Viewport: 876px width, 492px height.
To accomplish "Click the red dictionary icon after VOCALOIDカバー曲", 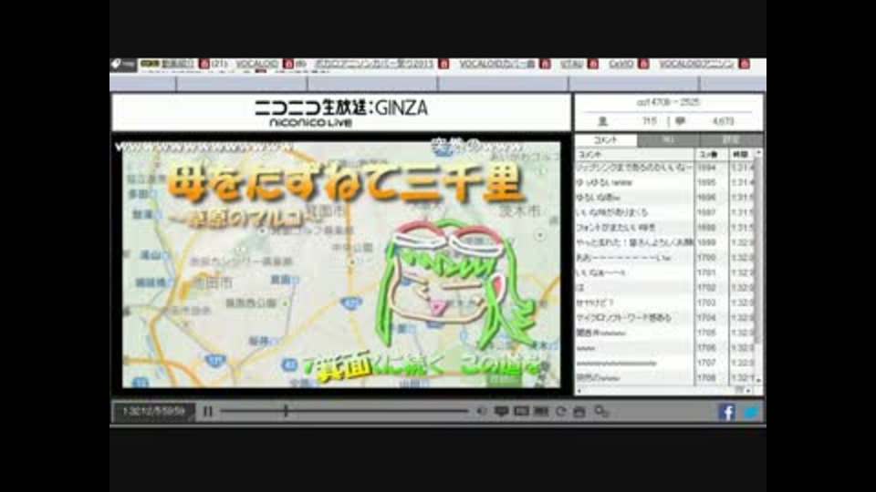I will (x=546, y=64).
